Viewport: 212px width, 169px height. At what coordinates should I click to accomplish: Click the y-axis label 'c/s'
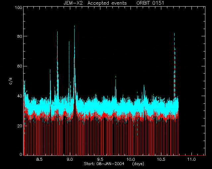(x=11, y=81)
